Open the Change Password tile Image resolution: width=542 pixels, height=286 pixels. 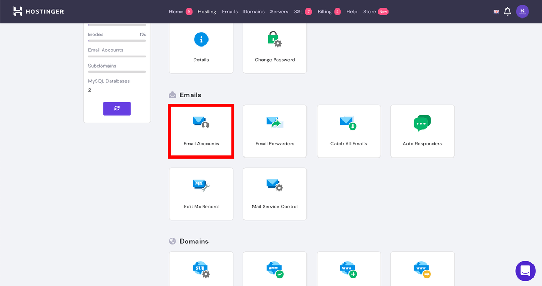(x=275, y=48)
